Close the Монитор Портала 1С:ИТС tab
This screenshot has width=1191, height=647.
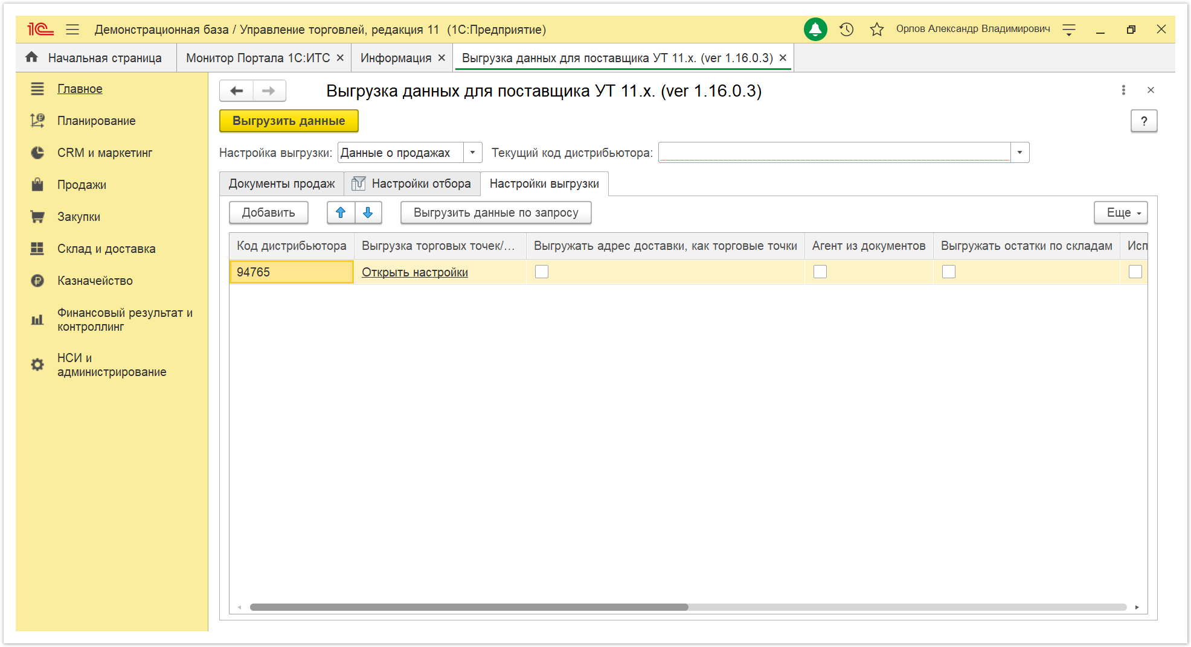click(x=340, y=58)
